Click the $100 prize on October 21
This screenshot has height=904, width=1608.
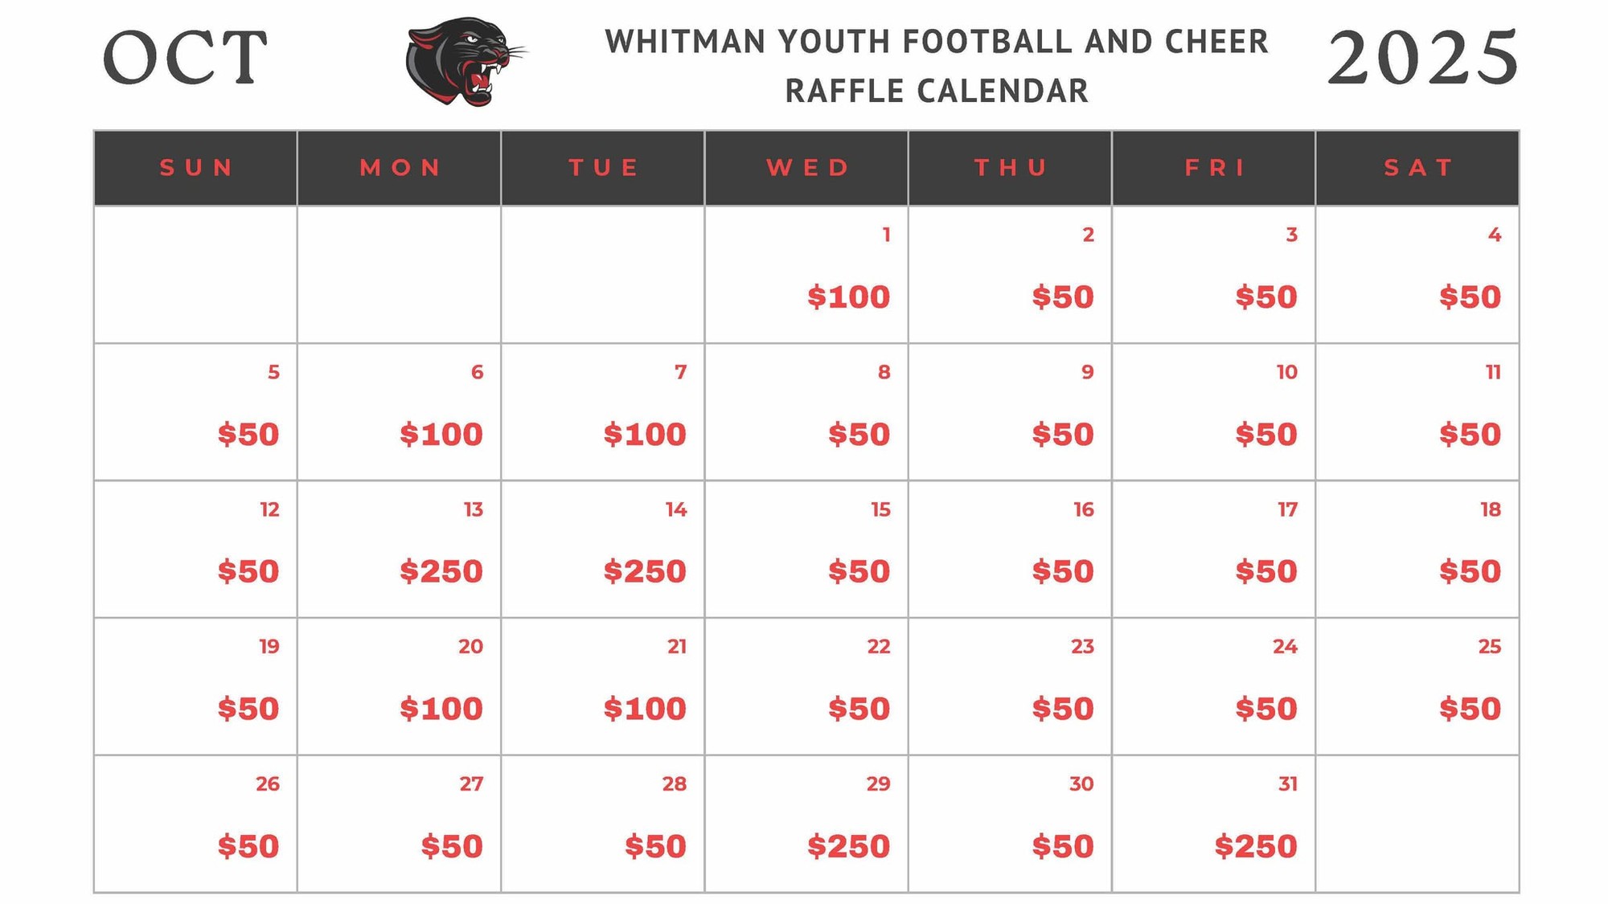pos(645,709)
